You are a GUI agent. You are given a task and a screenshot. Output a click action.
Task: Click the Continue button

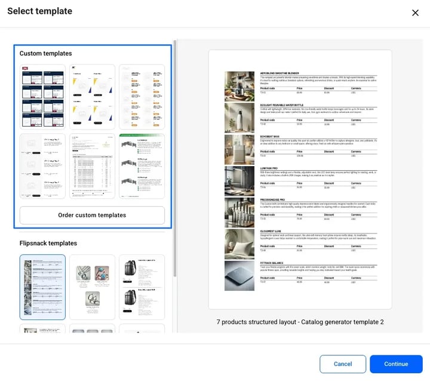[396, 364]
